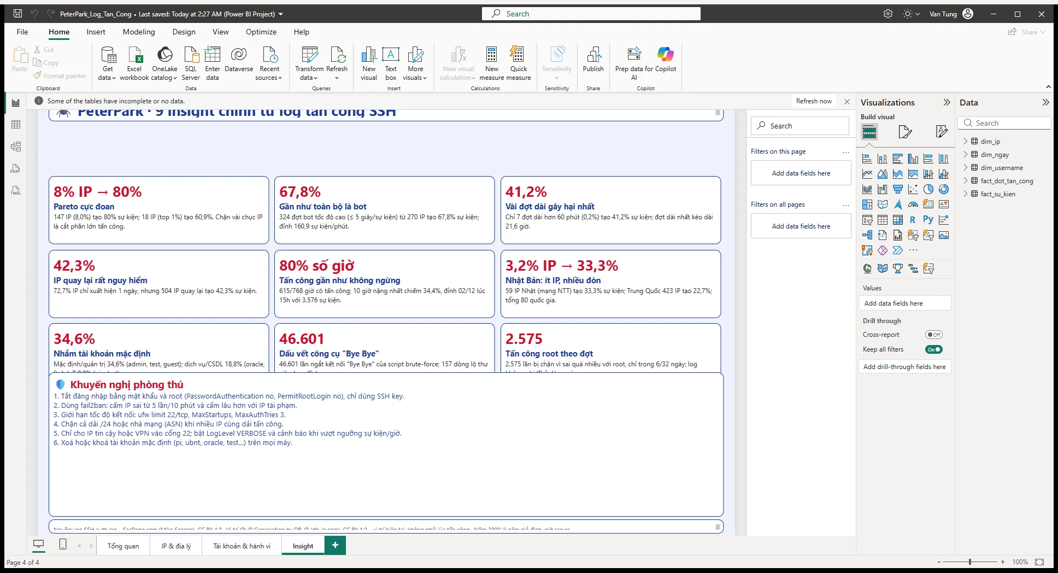Expand the dim_ip table

pos(965,141)
